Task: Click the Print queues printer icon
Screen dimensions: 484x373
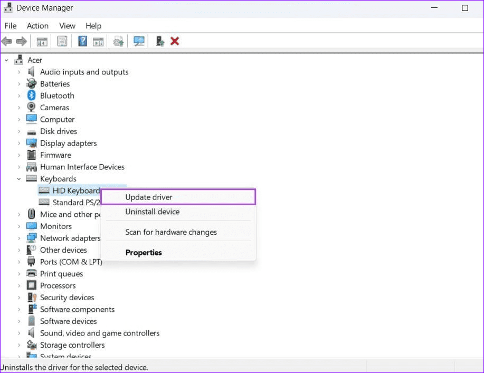Action: (31, 273)
